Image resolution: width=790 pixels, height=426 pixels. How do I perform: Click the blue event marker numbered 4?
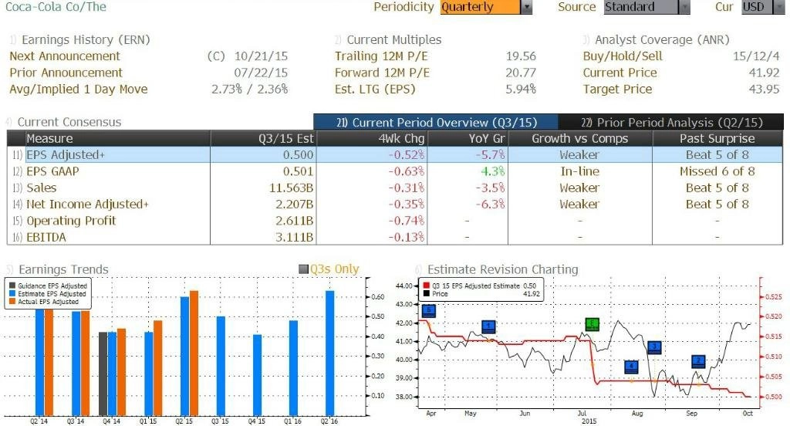[631, 367]
